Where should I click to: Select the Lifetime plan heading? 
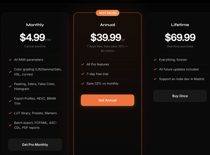pos(180,25)
